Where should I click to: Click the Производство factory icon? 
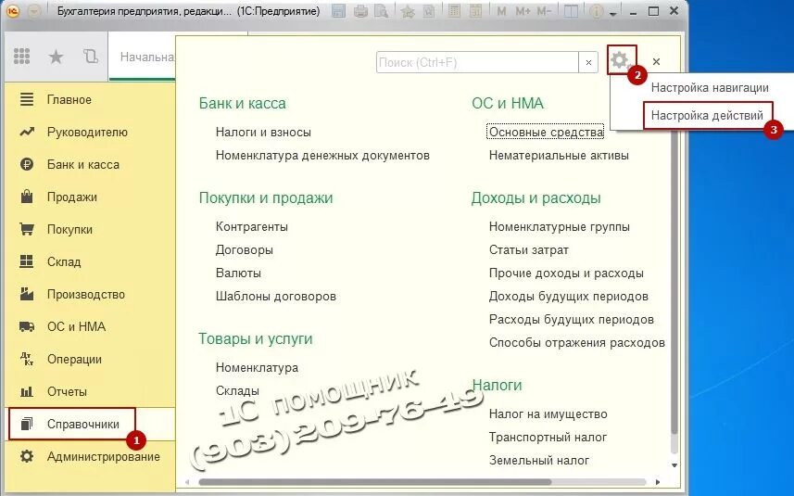point(26,294)
